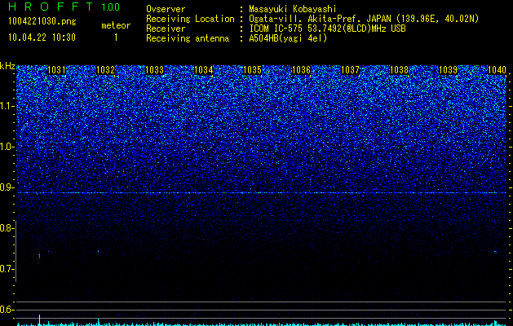Click the meteor label
This screenshot has width=513, height=326.
(116, 25)
